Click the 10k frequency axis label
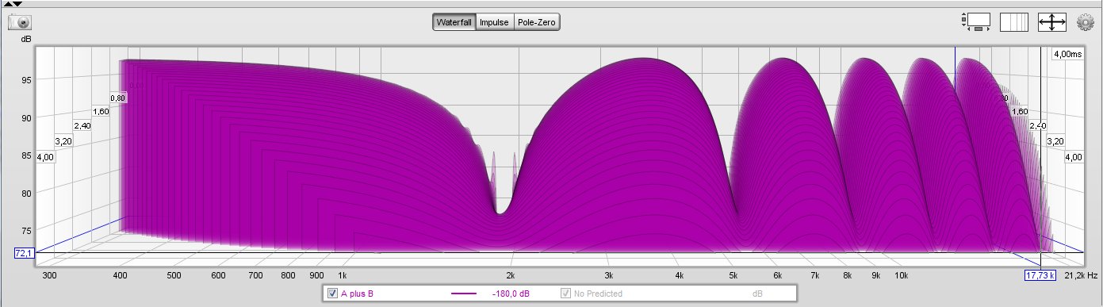 click(x=901, y=275)
